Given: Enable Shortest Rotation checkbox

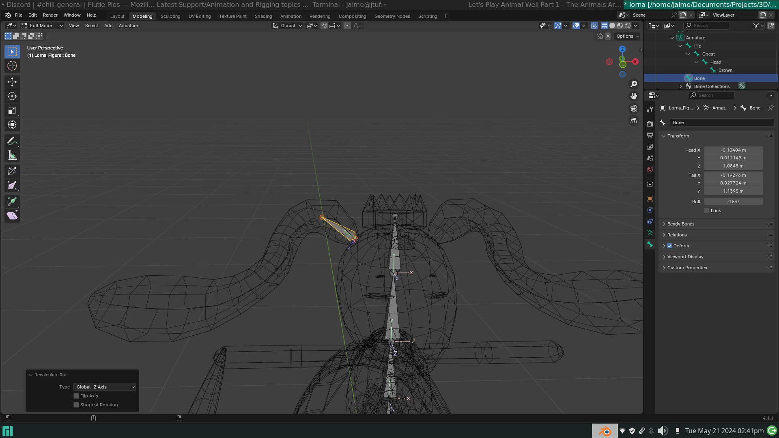Looking at the screenshot, I should point(76,405).
